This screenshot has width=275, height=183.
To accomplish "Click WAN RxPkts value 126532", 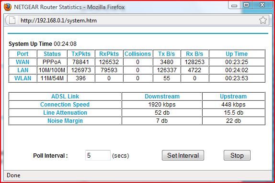I will click(109, 62).
